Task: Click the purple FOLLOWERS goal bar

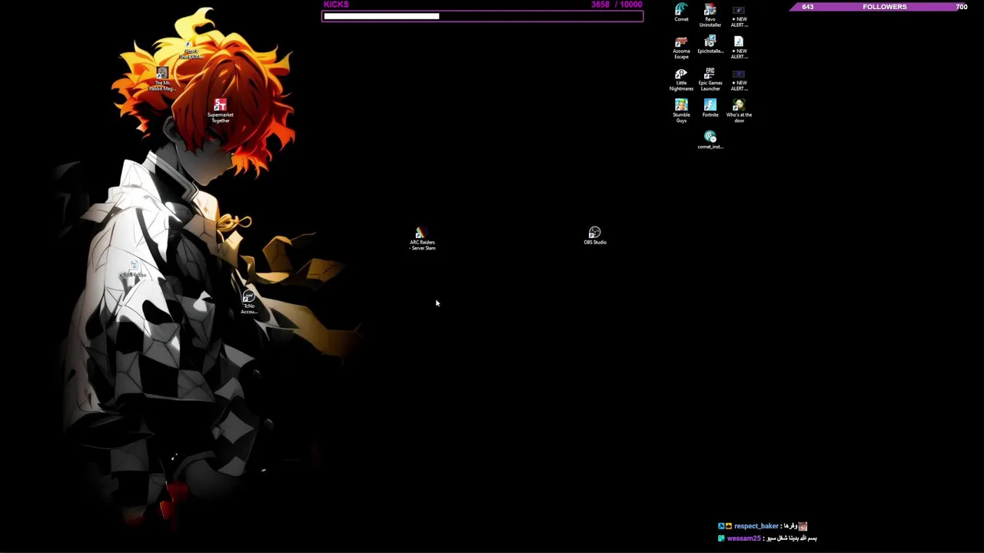Action: point(880,7)
